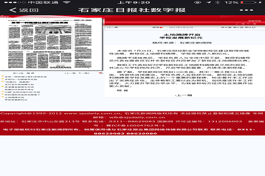Go to 上一版 below the page thumbnail

(x=70, y=73)
